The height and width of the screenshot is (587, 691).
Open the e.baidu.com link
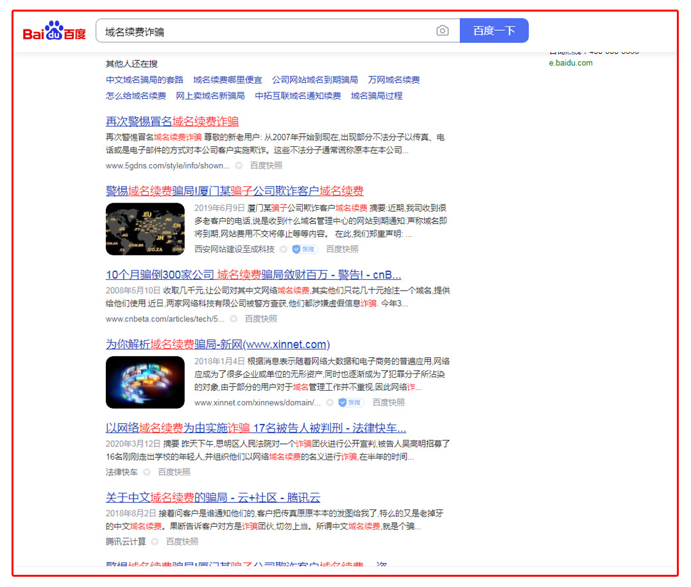570,63
